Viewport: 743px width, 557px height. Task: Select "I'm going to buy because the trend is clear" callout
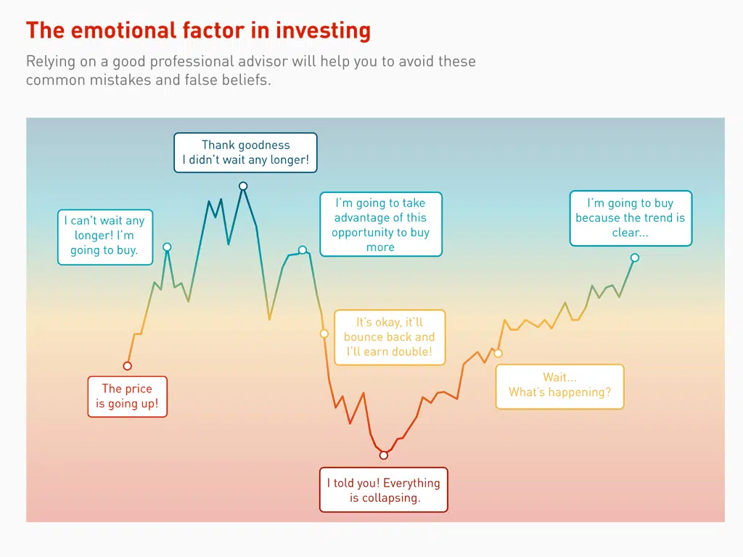coord(630,218)
